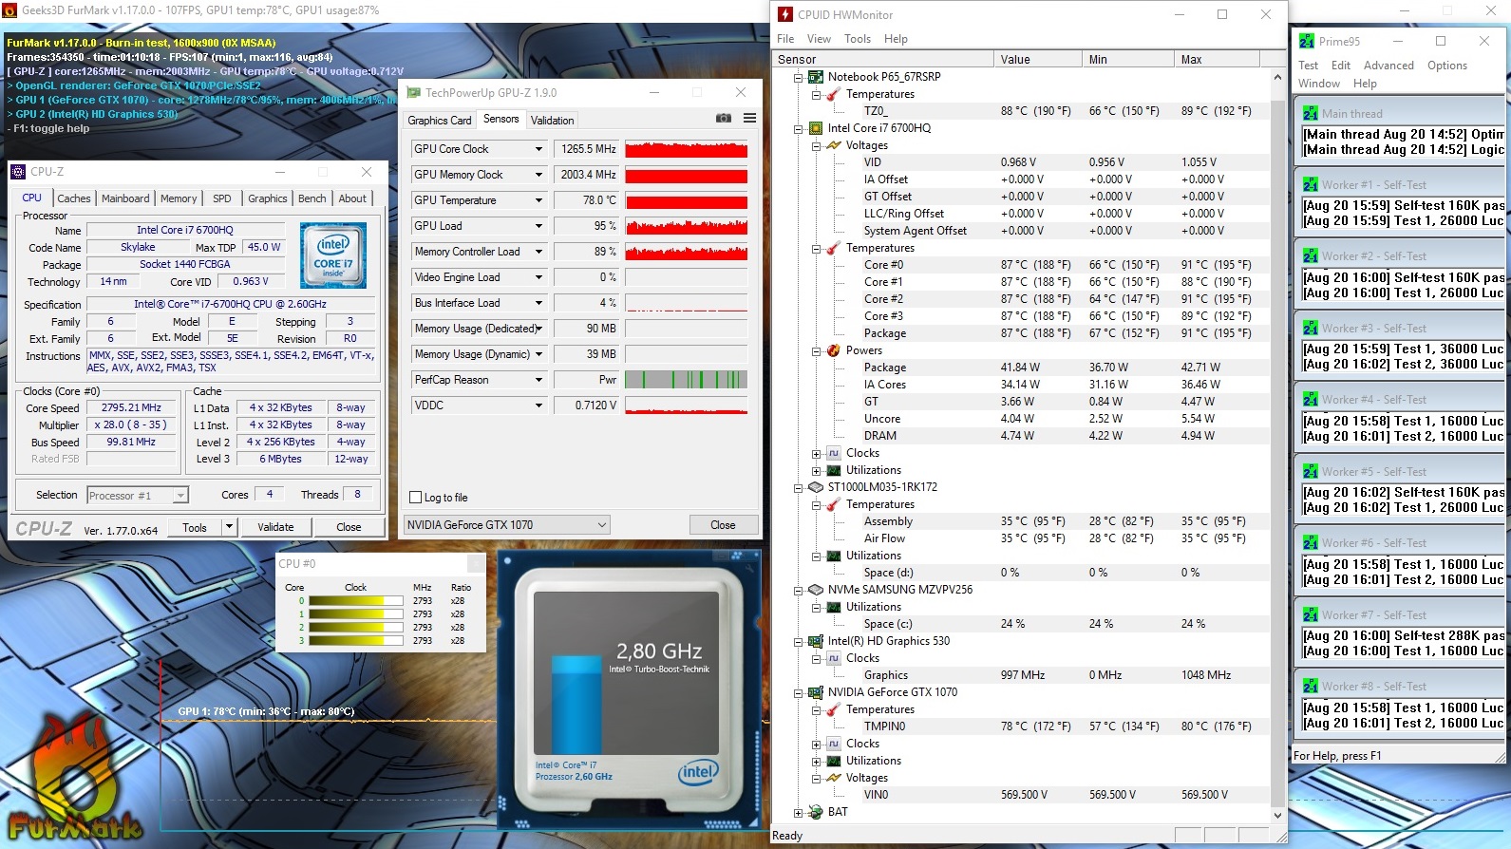Open the GPU-Z hamburger menu icon

tap(750, 119)
